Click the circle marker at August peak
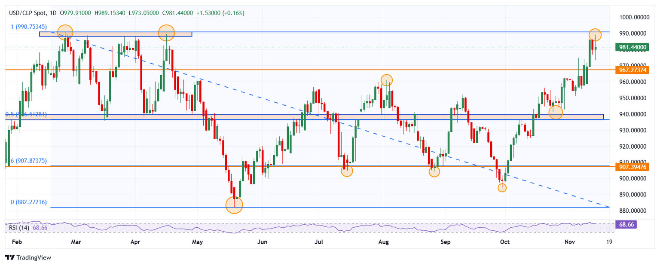660x266 pixels. 387,80
